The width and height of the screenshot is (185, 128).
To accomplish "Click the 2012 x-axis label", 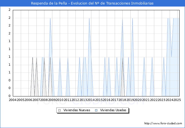I will click(75, 100).
